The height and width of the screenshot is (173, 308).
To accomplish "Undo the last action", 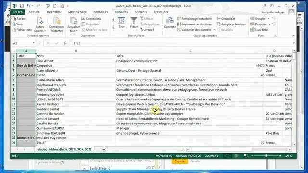I will 29,6.
